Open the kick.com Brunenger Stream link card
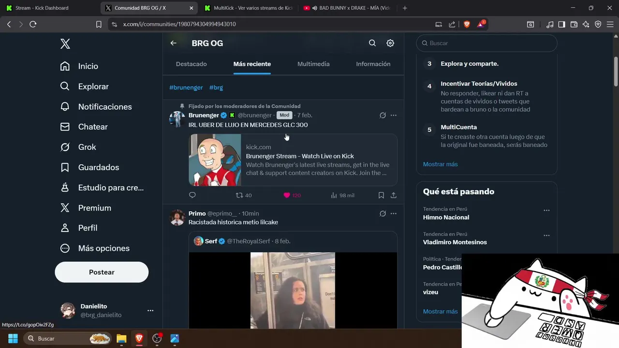The height and width of the screenshot is (348, 619). click(x=293, y=160)
